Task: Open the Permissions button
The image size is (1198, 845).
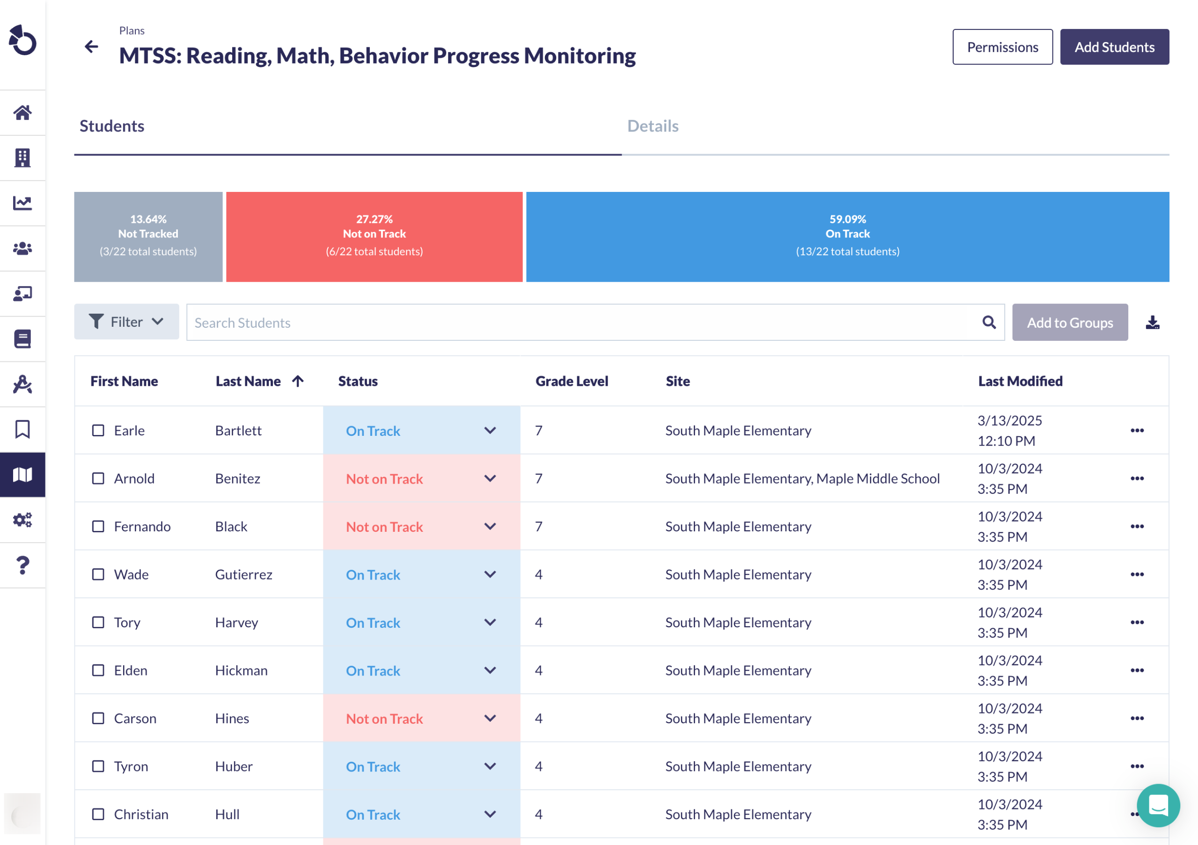Action: coord(1002,47)
